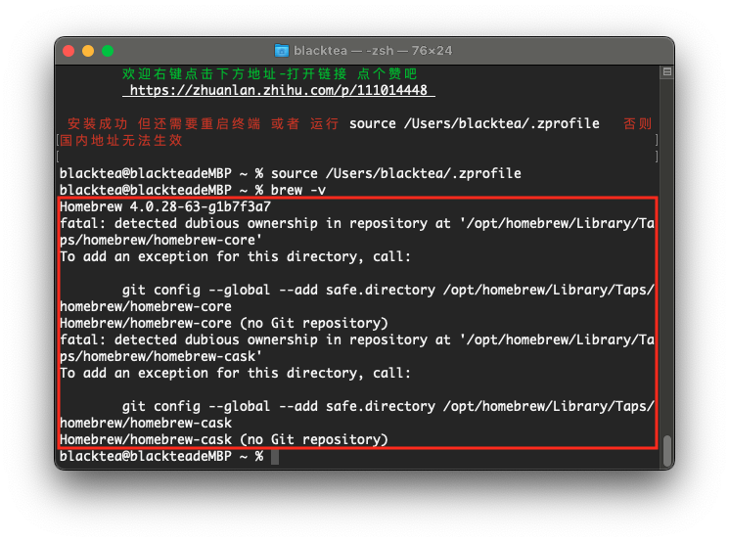Viewport: 729px width, 542px height.
Task: Click the 'homebrew/homebrew-cask' wrapped command line
Action: [146, 423]
